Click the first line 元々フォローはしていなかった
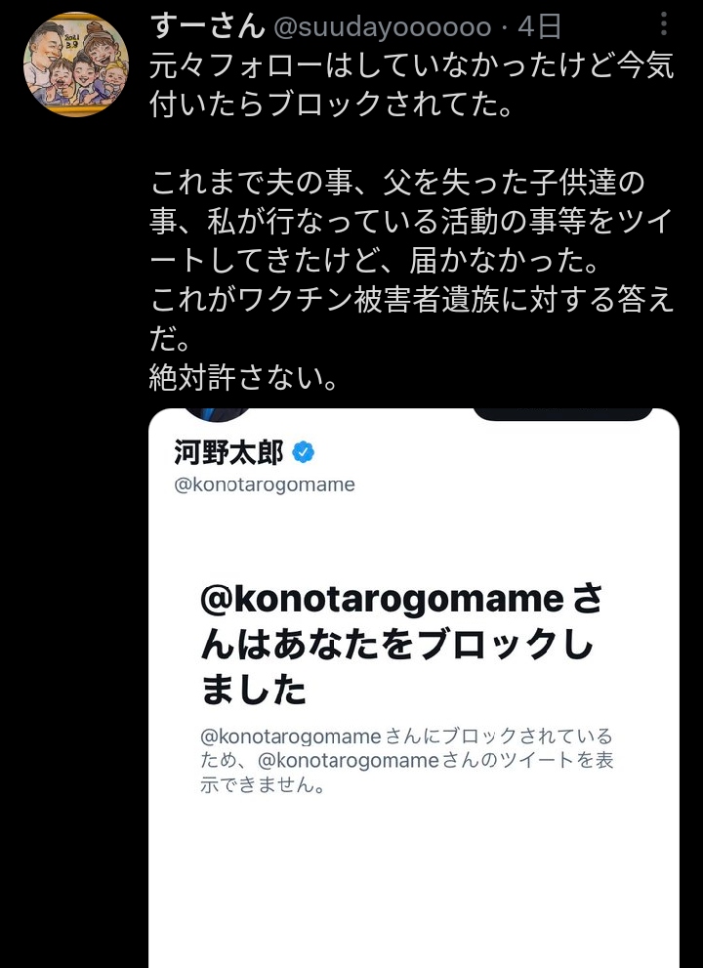The width and height of the screenshot is (703, 968). click(412, 65)
